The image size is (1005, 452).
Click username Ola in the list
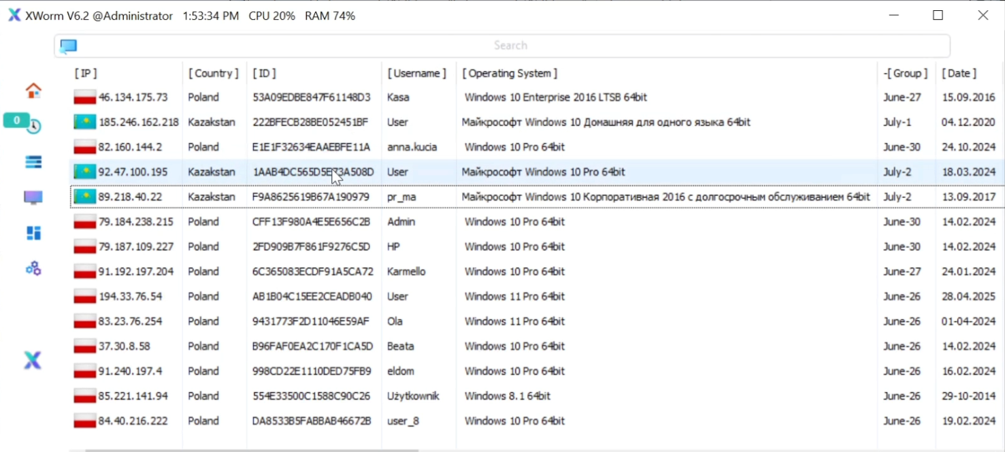pyautogui.click(x=395, y=321)
